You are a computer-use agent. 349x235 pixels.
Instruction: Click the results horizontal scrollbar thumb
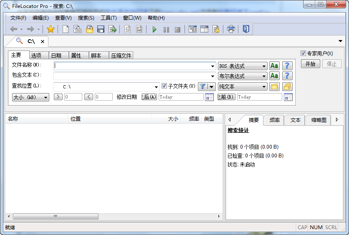56,216
